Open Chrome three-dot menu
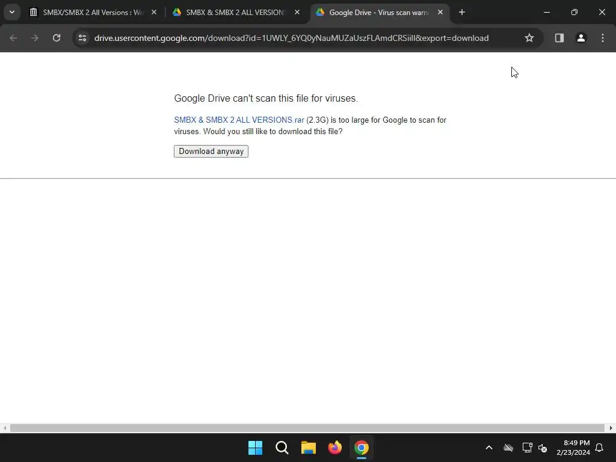The width and height of the screenshot is (616, 462). pyautogui.click(x=602, y=38)
